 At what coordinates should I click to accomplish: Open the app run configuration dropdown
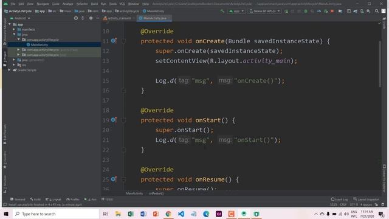pyautogui.click(x=236, y=11)
